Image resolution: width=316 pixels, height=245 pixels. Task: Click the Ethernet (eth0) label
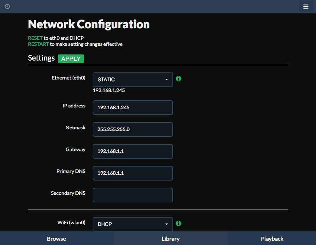69,78
